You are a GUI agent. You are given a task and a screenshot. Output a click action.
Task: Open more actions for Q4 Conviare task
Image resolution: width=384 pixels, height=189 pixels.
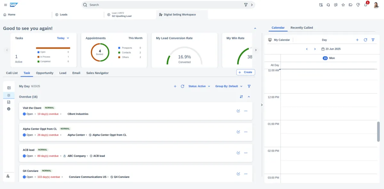[x=245, y=174]
